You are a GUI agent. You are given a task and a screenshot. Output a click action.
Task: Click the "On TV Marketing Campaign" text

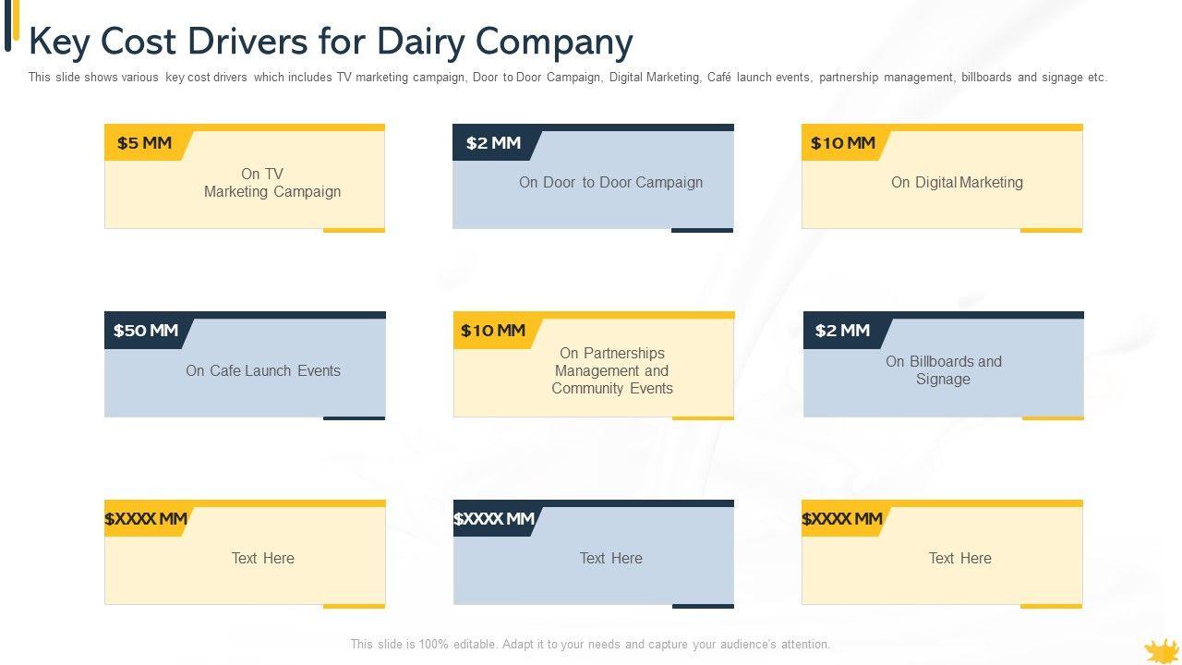(x=271, y=183)
